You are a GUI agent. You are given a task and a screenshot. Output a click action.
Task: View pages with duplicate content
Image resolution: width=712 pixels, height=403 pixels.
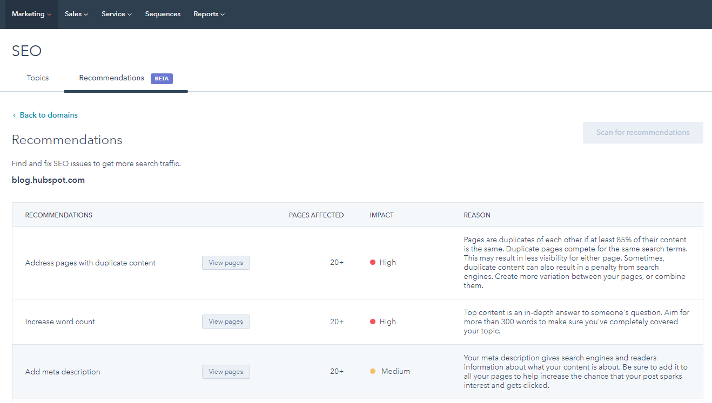pyautogui.click(x=226, y=263)
